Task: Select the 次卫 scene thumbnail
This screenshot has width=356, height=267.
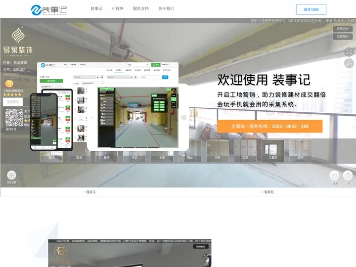Action: (x=245, y=151)
